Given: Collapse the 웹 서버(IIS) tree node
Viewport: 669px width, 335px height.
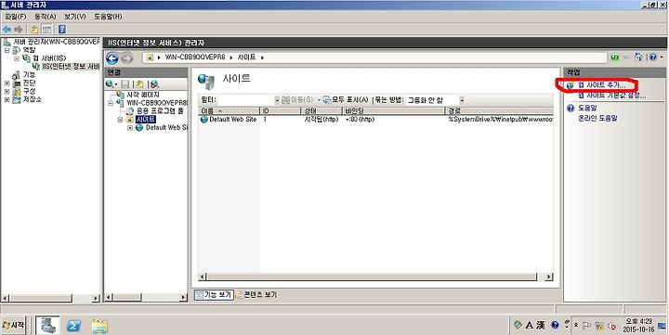Looking at the screenshot, I should click(17, 58).
